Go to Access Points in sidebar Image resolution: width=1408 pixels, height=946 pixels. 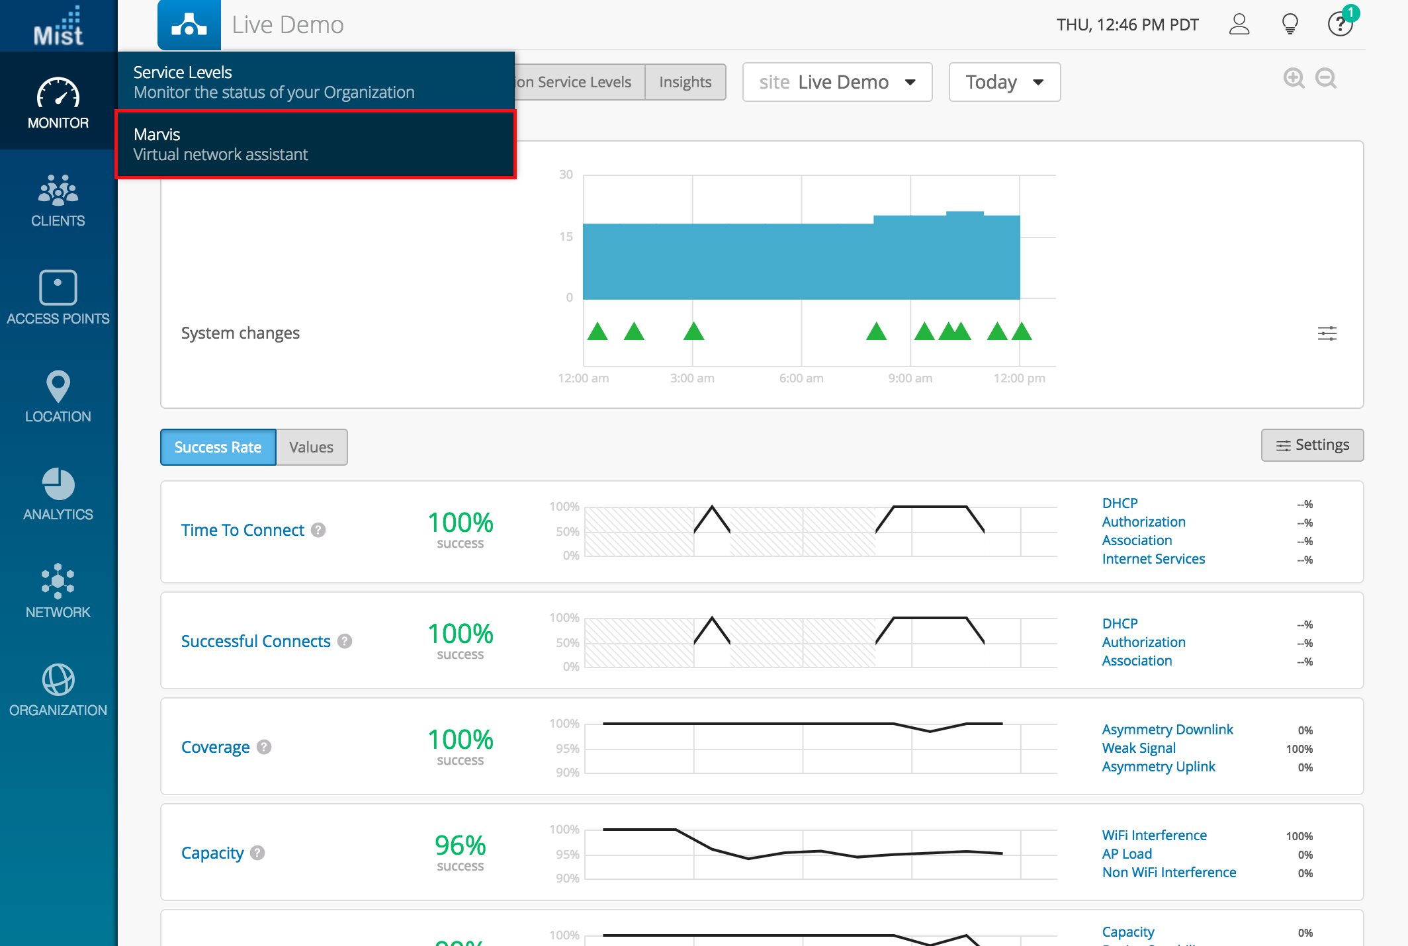coord(58,297)
